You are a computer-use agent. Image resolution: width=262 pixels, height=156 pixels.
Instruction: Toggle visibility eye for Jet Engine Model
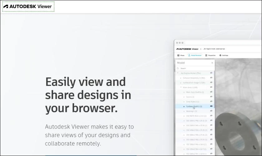tap(211, 73)
